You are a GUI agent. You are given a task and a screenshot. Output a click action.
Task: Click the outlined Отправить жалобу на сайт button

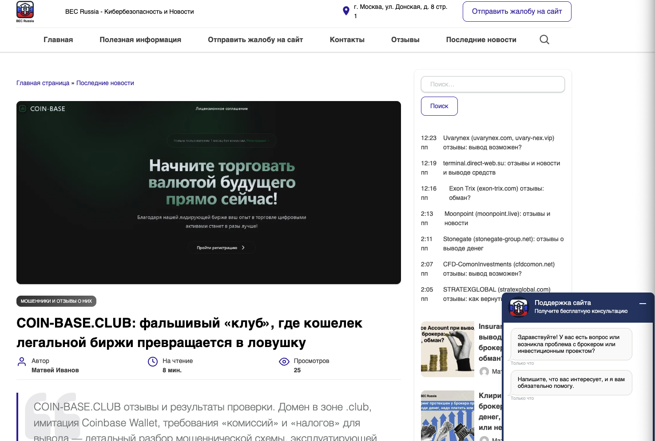(517, 12)
